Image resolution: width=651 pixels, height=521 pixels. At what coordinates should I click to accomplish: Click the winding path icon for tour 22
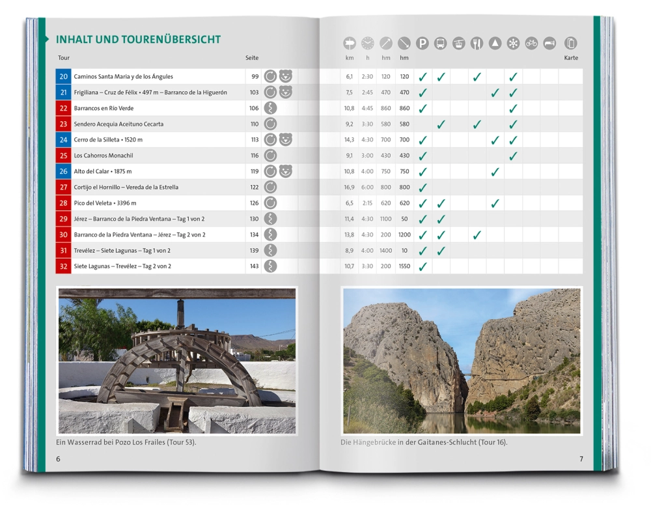pyautogui.click(x=270, y=108)
